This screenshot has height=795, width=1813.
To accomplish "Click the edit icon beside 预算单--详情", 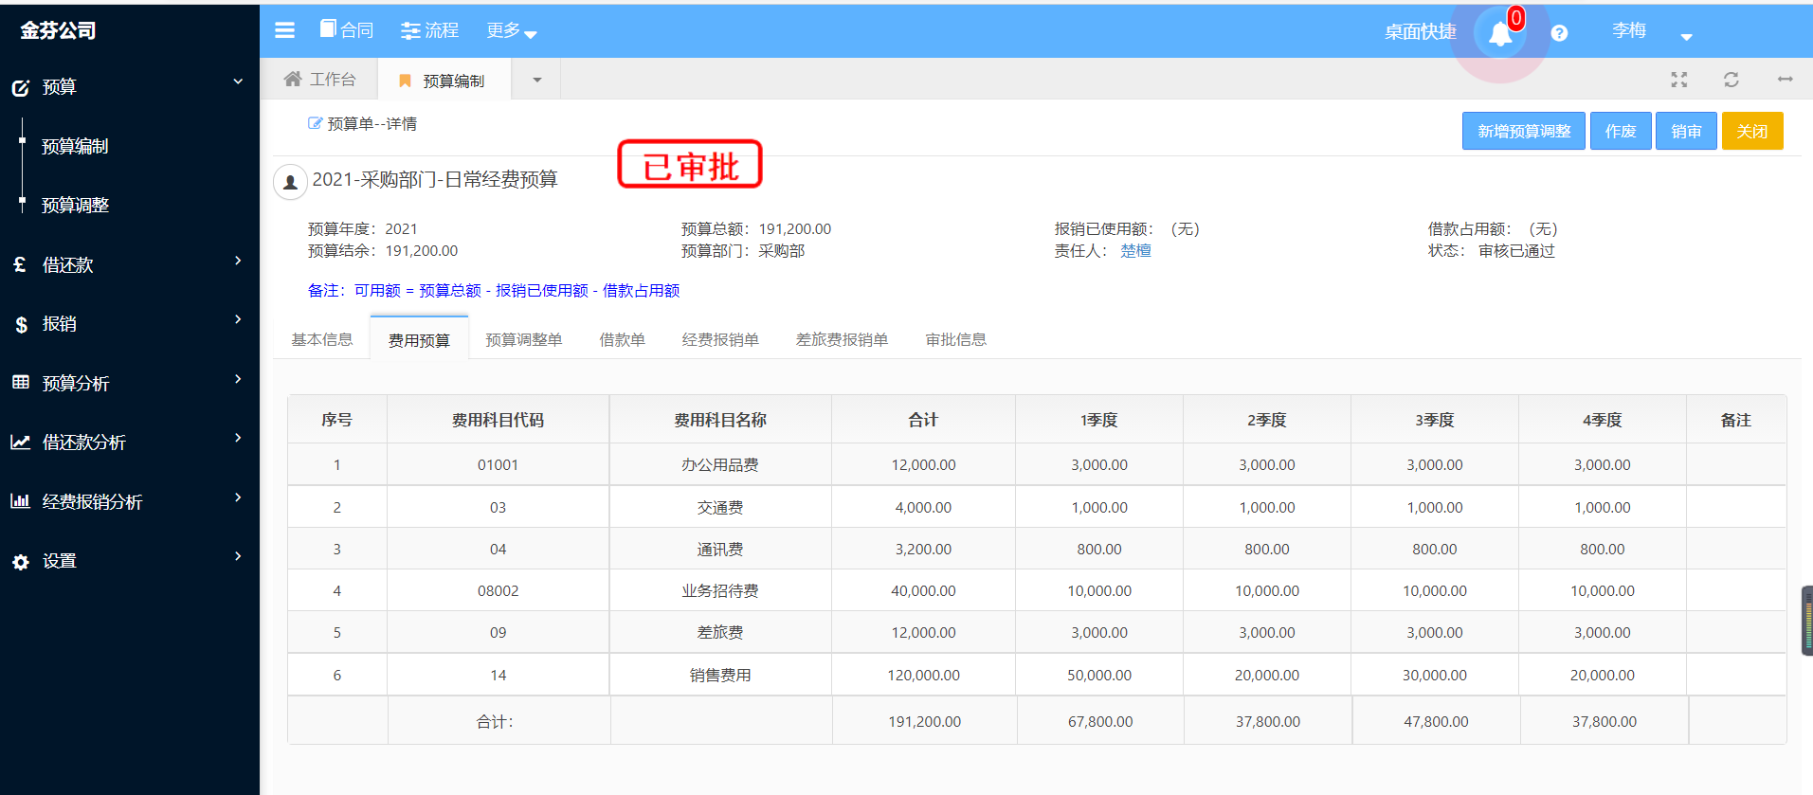I will tap(315, 123).
